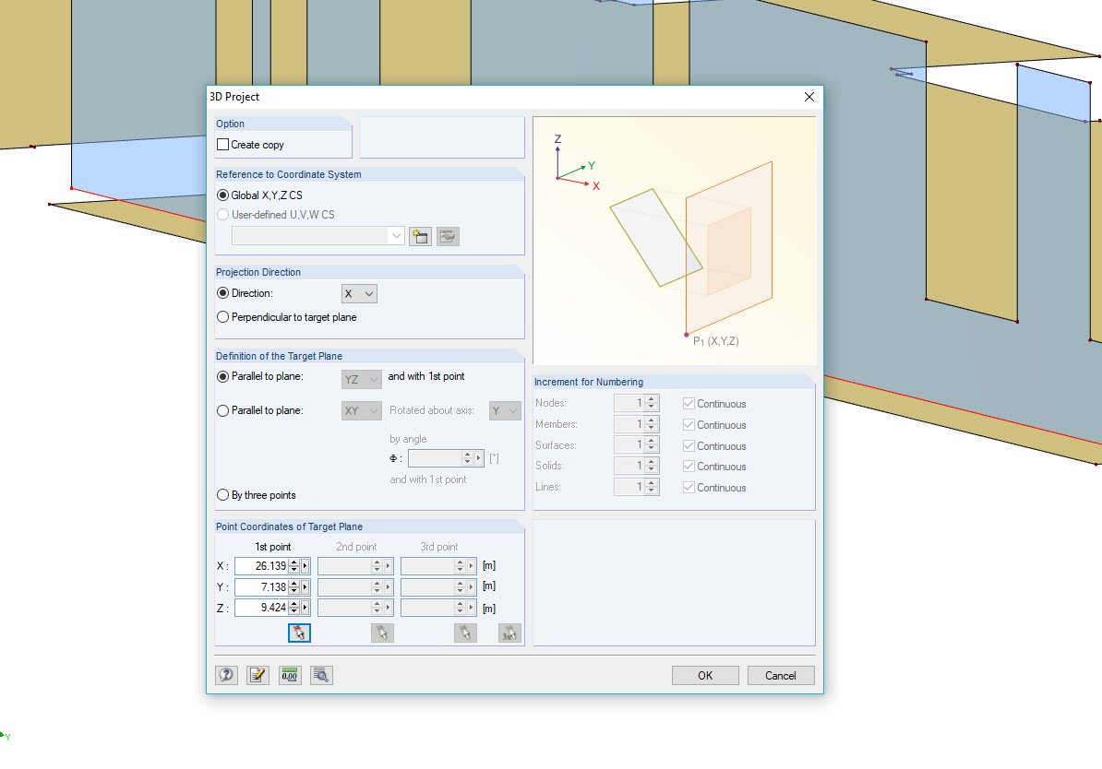Image resolution: width=1102 pixels, height=769 pixels.
Task: Increase the Nodes numbering increment stepper
Action: pyautogui.click(x=650, y=398)
